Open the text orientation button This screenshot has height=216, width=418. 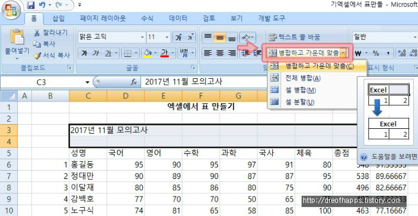point(248,37)
